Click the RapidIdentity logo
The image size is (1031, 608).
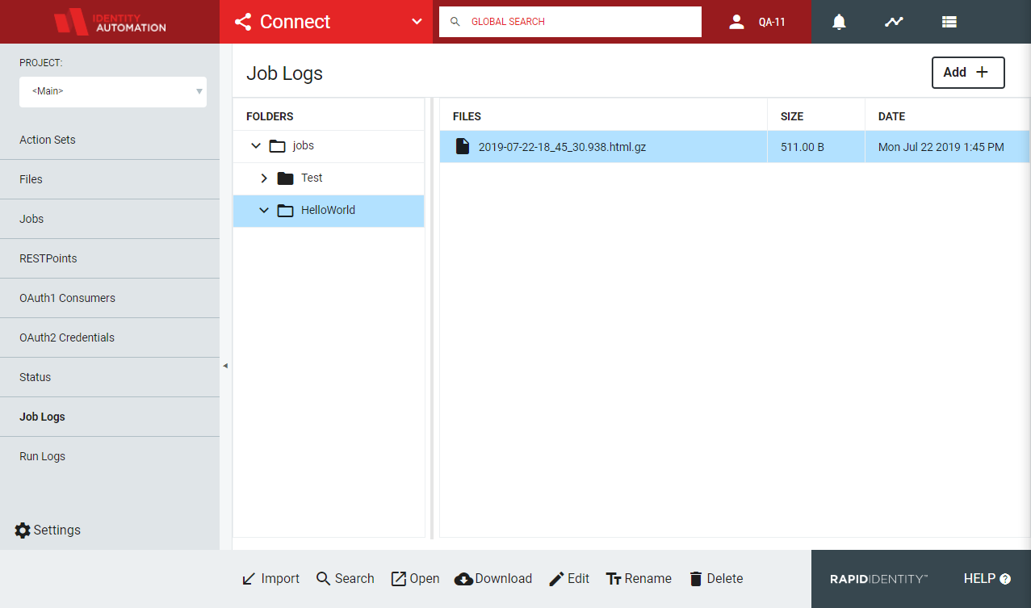click(x=878, y=579)
